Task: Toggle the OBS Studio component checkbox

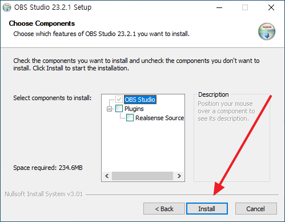Action: pos(119,100)
